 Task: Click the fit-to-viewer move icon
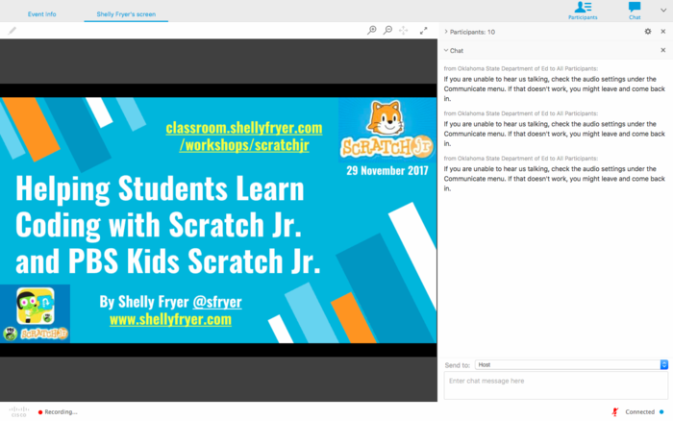404,31
